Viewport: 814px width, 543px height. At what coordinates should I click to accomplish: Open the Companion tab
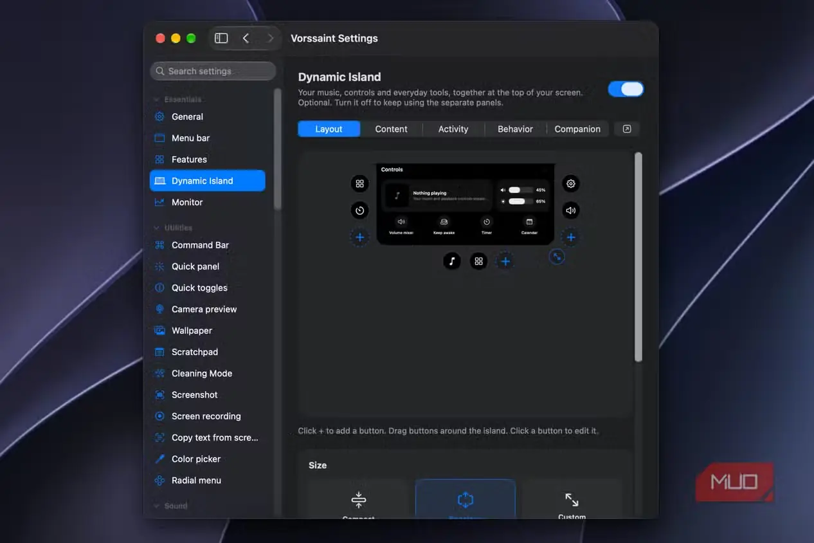[x=577, y=129]
